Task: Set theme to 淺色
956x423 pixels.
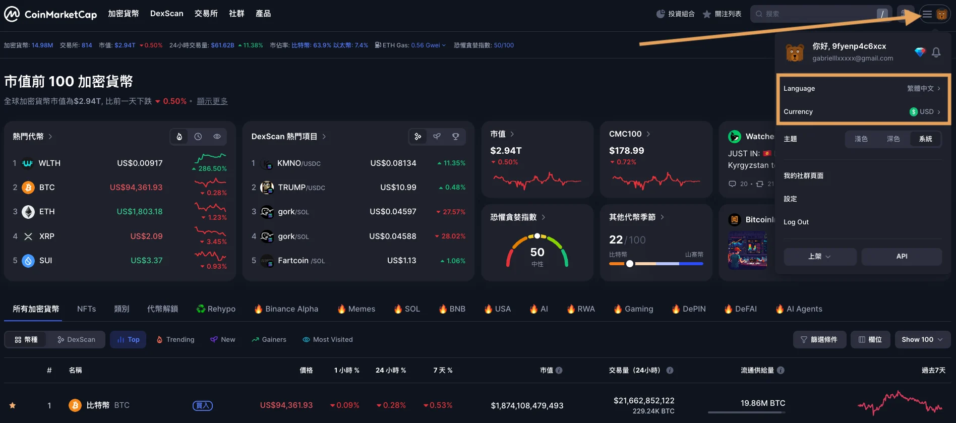Action: (861, 139)
